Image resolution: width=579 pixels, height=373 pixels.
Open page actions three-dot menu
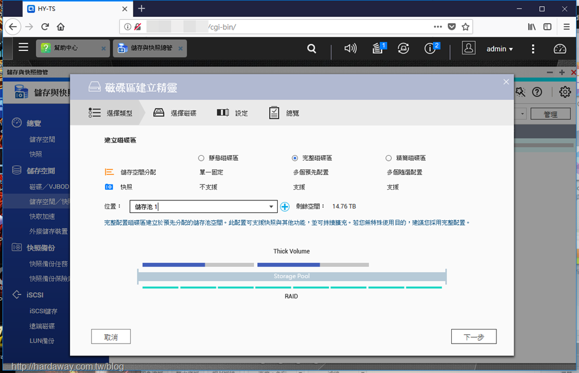pos(438,27)
